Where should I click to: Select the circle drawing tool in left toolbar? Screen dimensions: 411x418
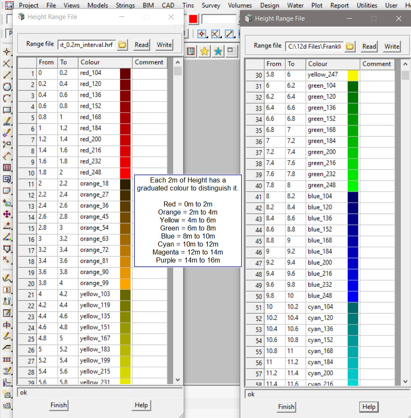[x=7, y=87]
